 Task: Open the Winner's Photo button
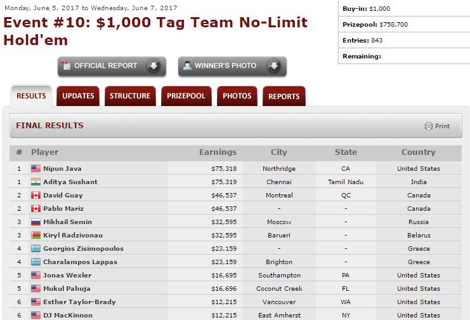[225, 66]
